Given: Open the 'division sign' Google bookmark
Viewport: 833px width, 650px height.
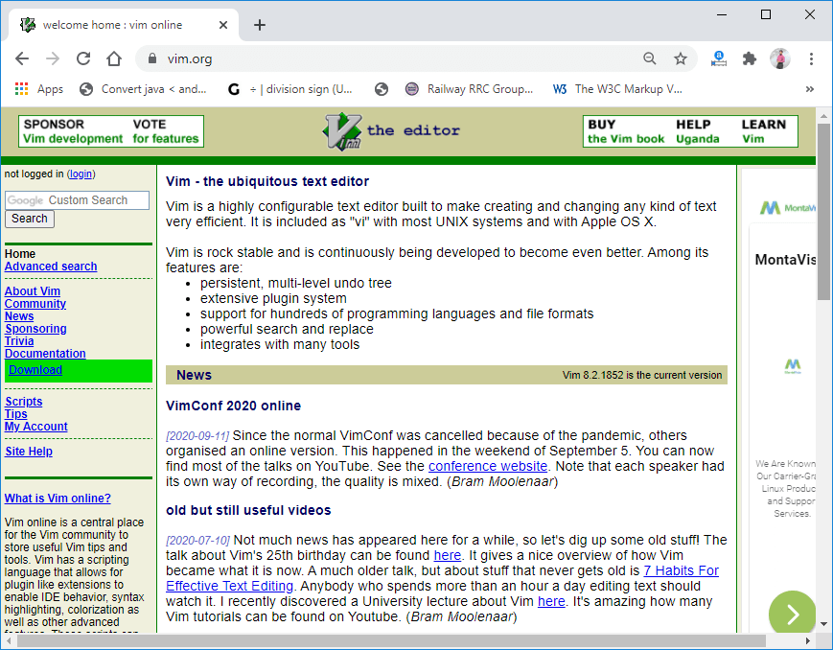Looking at the screenshot, I should tap(290, 89).
